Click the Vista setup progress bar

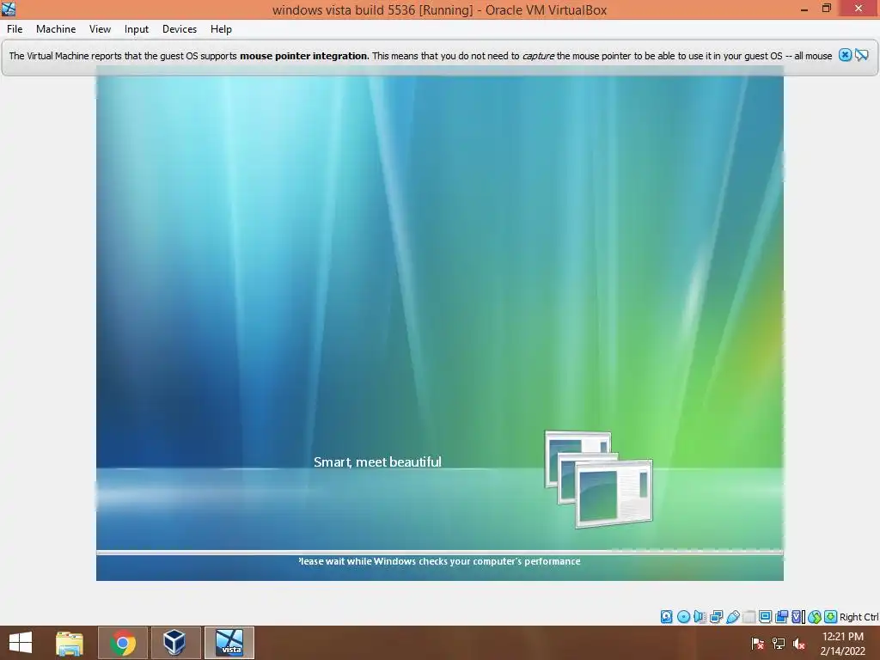pyautogui.click(x=439, y=553)
